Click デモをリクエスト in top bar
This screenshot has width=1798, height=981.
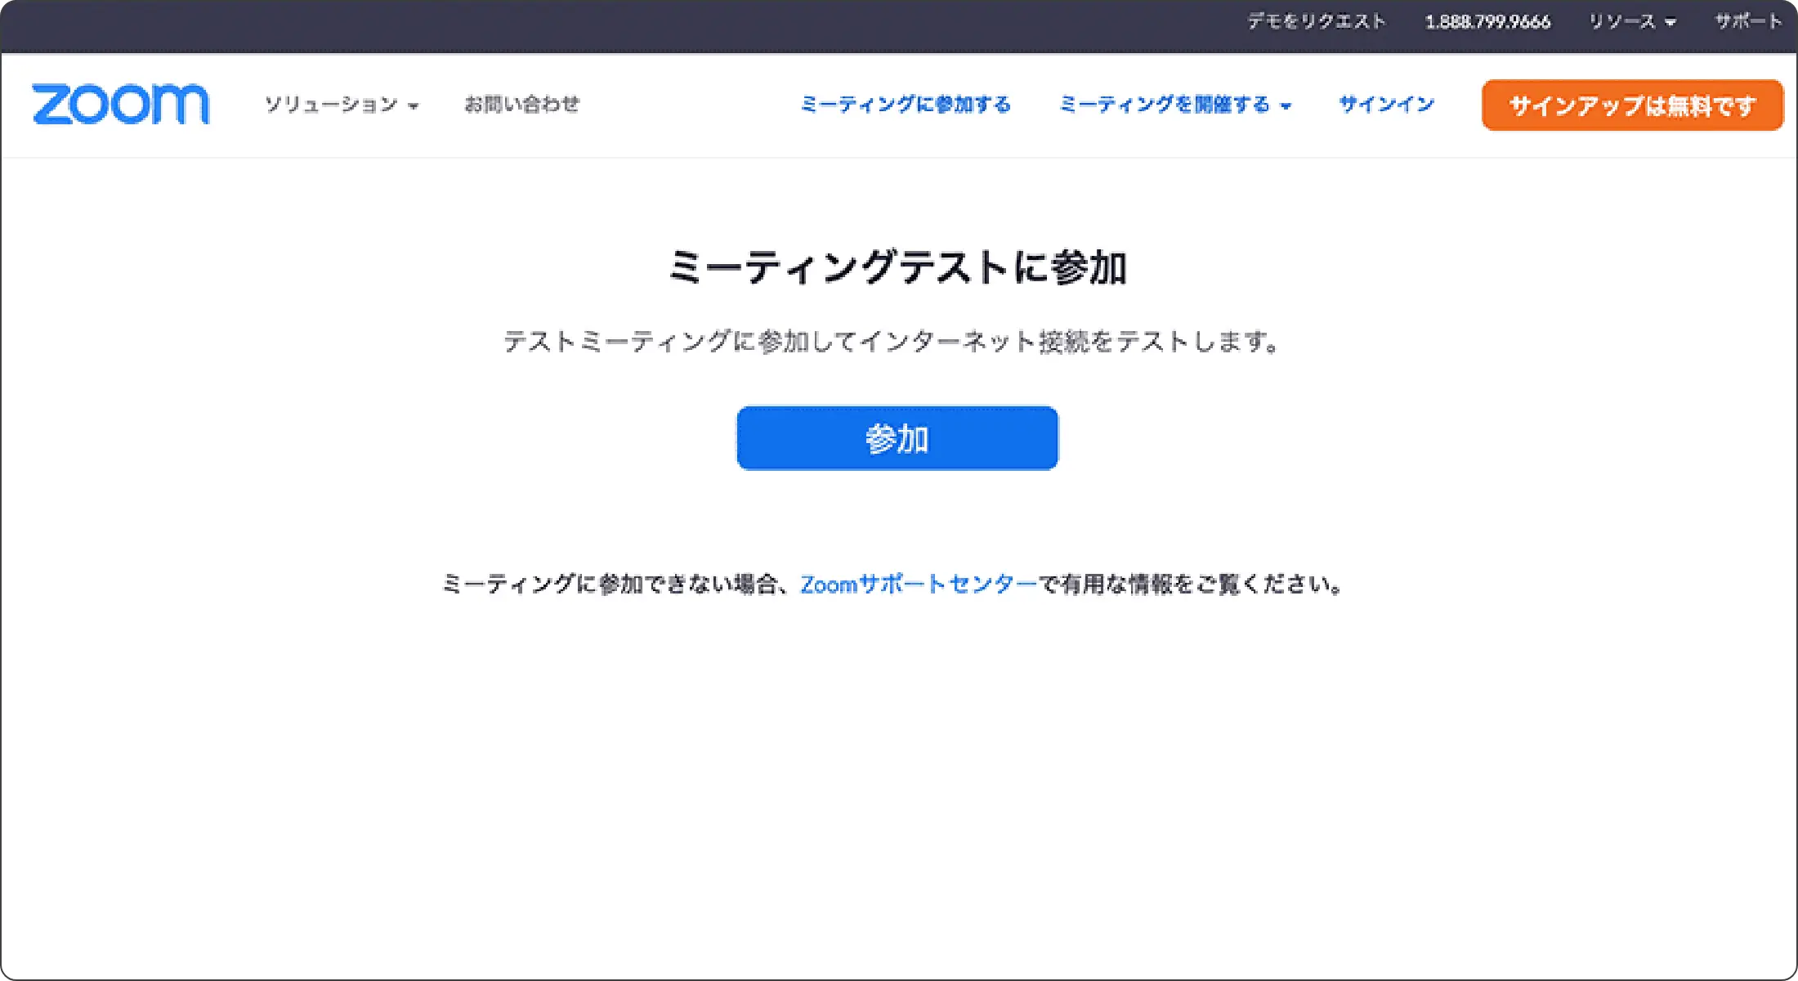[1316, 21]
